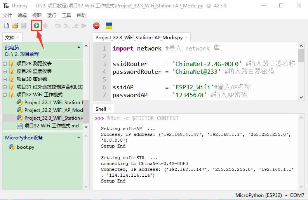This screenshot has height=200, width=308.
Task: Open the 工具 menu
Action: coord(66,15)
